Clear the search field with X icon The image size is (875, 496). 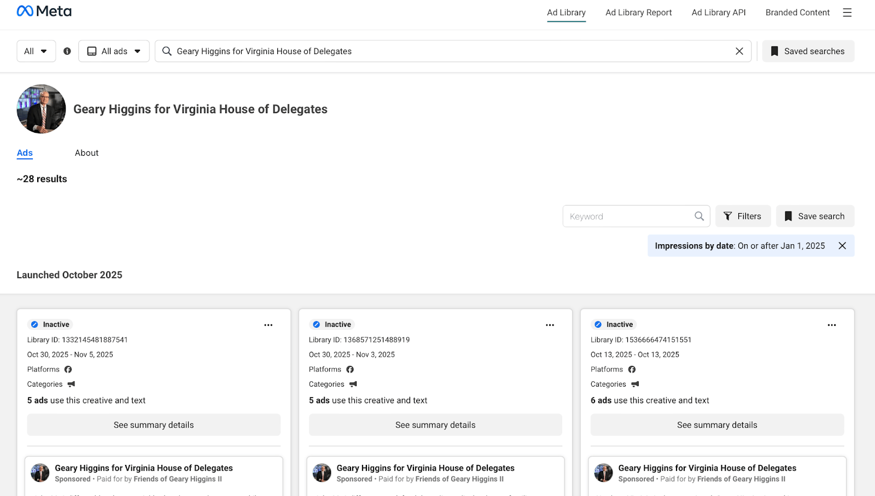(739, 51)
